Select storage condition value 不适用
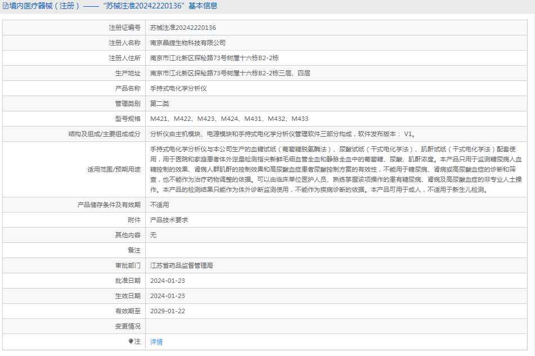This screenshot has width=535, height=356. click(160, 205)
